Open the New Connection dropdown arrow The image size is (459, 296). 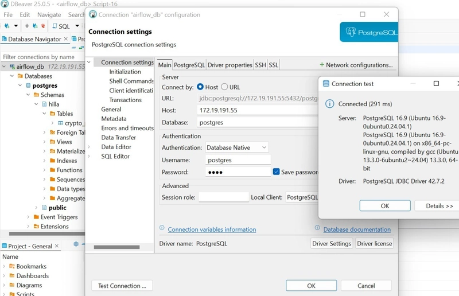[16, 26]
